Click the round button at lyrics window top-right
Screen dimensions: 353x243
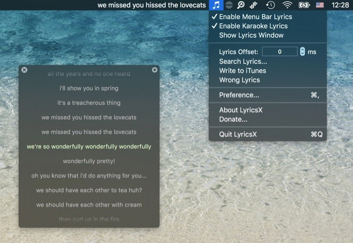click(155, 70)
